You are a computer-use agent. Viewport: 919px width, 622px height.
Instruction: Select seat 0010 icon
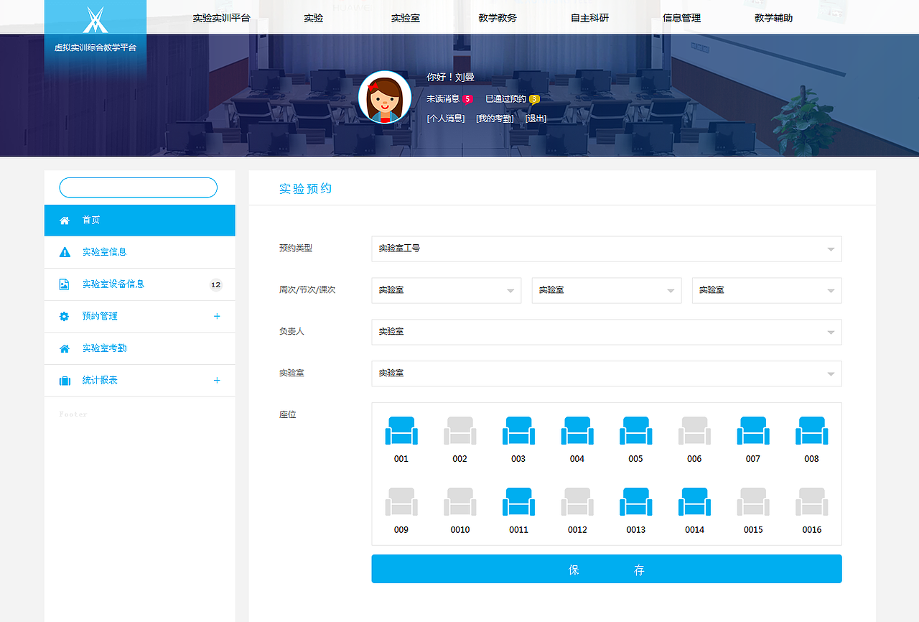click(x=460, y=502)
